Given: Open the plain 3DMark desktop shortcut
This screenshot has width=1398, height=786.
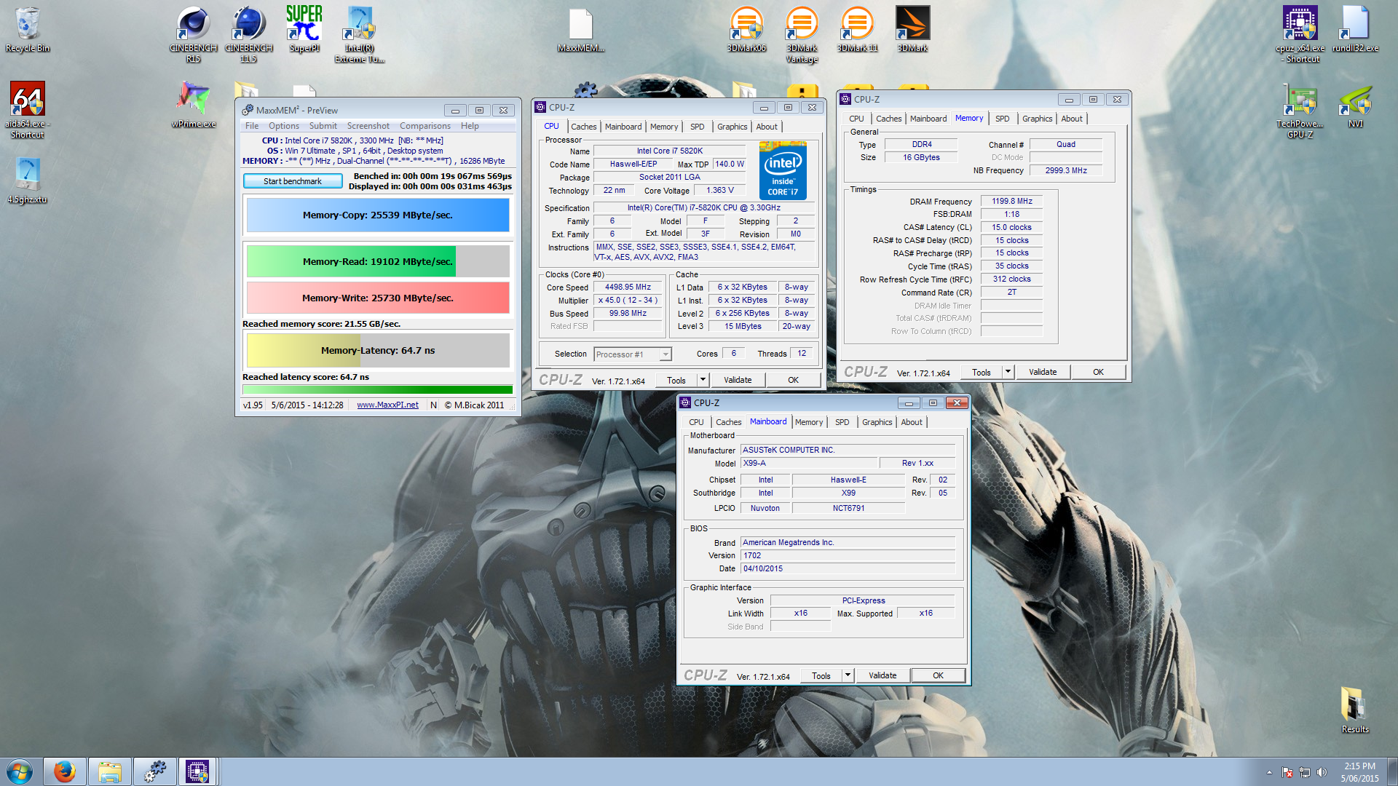Looking at the screenshot, I should click(x=912, y=29).
